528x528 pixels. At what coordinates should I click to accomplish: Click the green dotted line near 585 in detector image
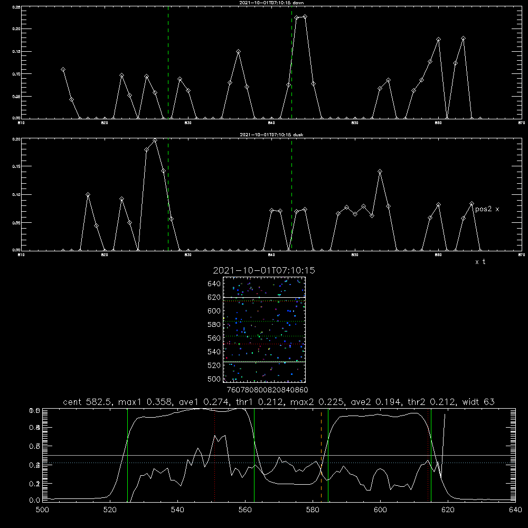[x=264, y=322]
